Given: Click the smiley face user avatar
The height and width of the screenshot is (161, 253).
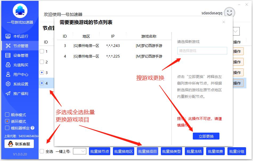Looking at the screenshot, I should [229, 12].
